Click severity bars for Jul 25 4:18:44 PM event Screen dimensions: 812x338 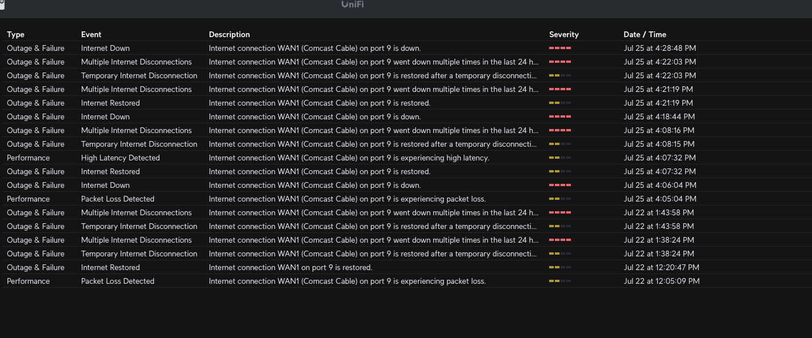click(560, 116)
